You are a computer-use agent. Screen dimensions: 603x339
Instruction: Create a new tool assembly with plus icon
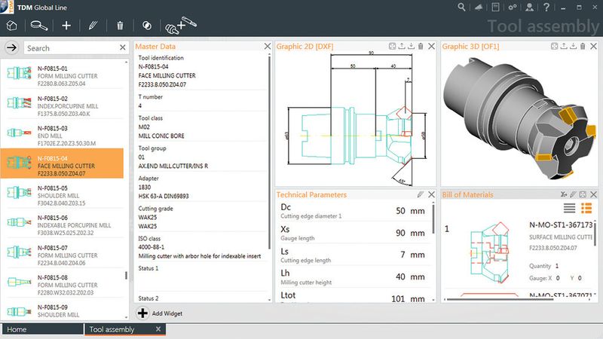coord(66,26)
